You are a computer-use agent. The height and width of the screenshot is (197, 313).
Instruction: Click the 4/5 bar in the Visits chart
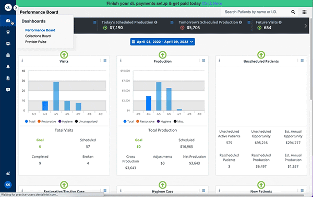tap(56, 96)
